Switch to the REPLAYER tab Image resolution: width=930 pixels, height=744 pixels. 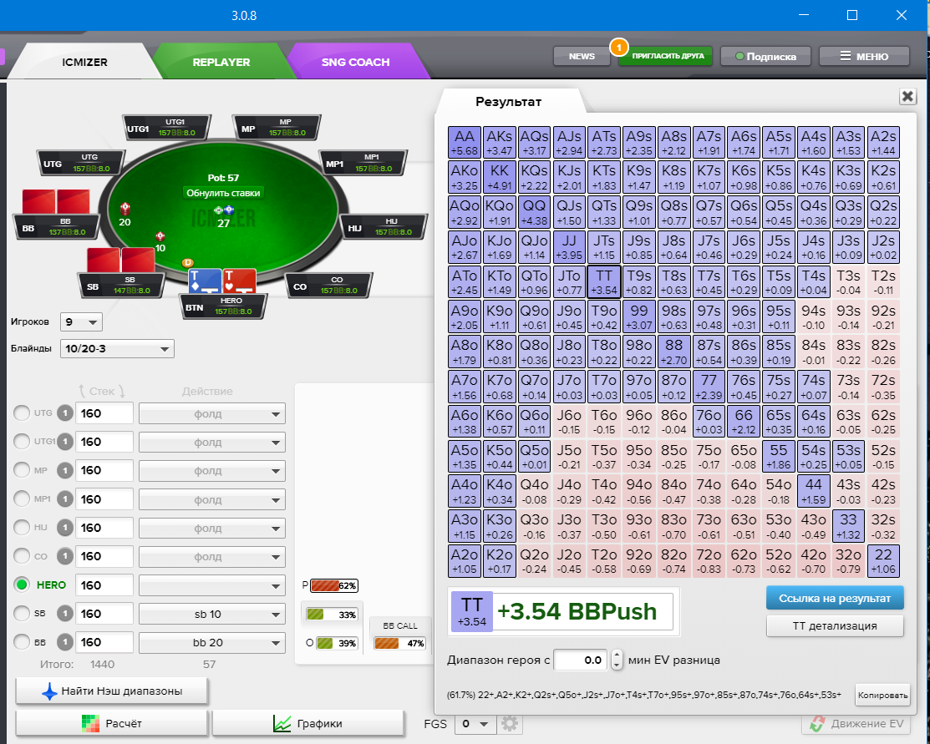coord(221,62)
